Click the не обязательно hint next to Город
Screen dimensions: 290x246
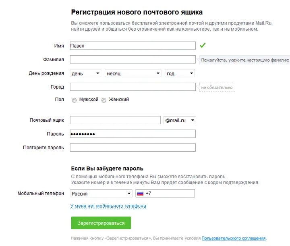(217, 87)
